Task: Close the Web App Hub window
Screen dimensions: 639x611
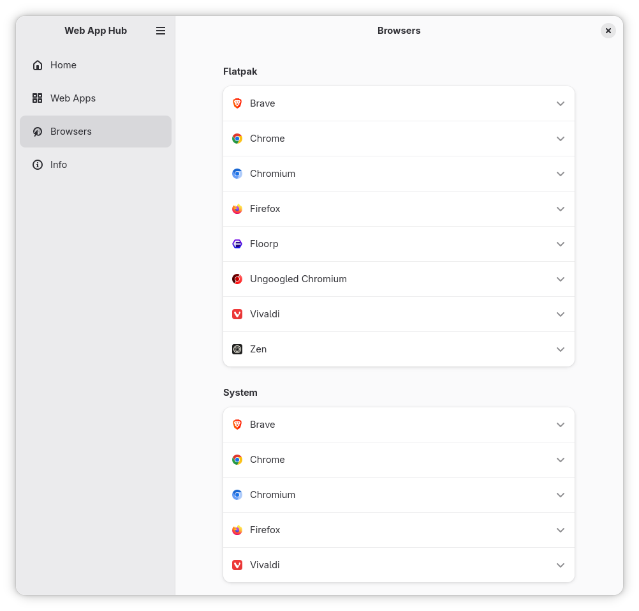Action: [x=608, y=31]
